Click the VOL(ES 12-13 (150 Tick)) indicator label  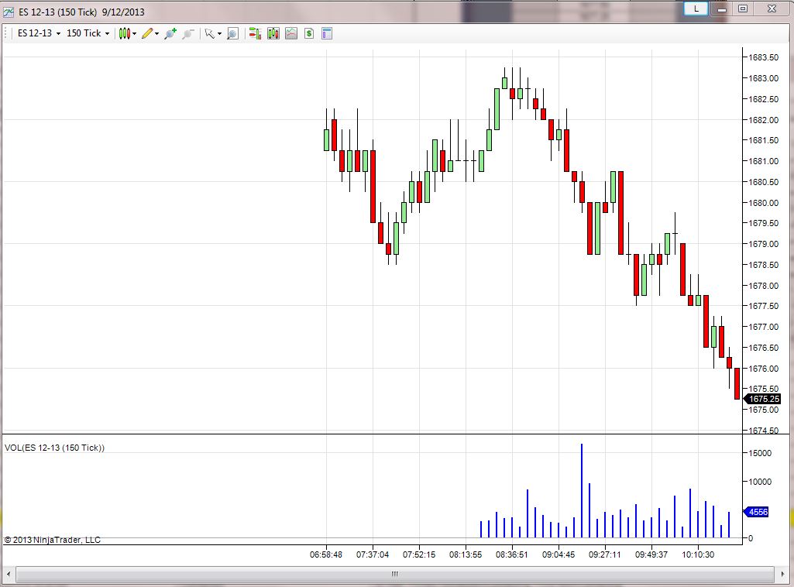click(55, 448)
